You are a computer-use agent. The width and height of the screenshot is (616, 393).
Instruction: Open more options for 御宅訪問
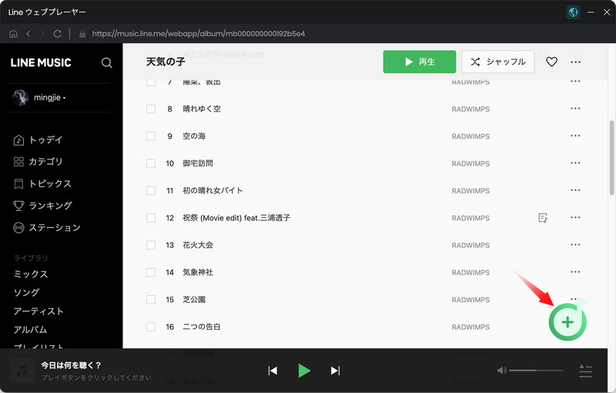pyautogui.click(x=575, y=163)
